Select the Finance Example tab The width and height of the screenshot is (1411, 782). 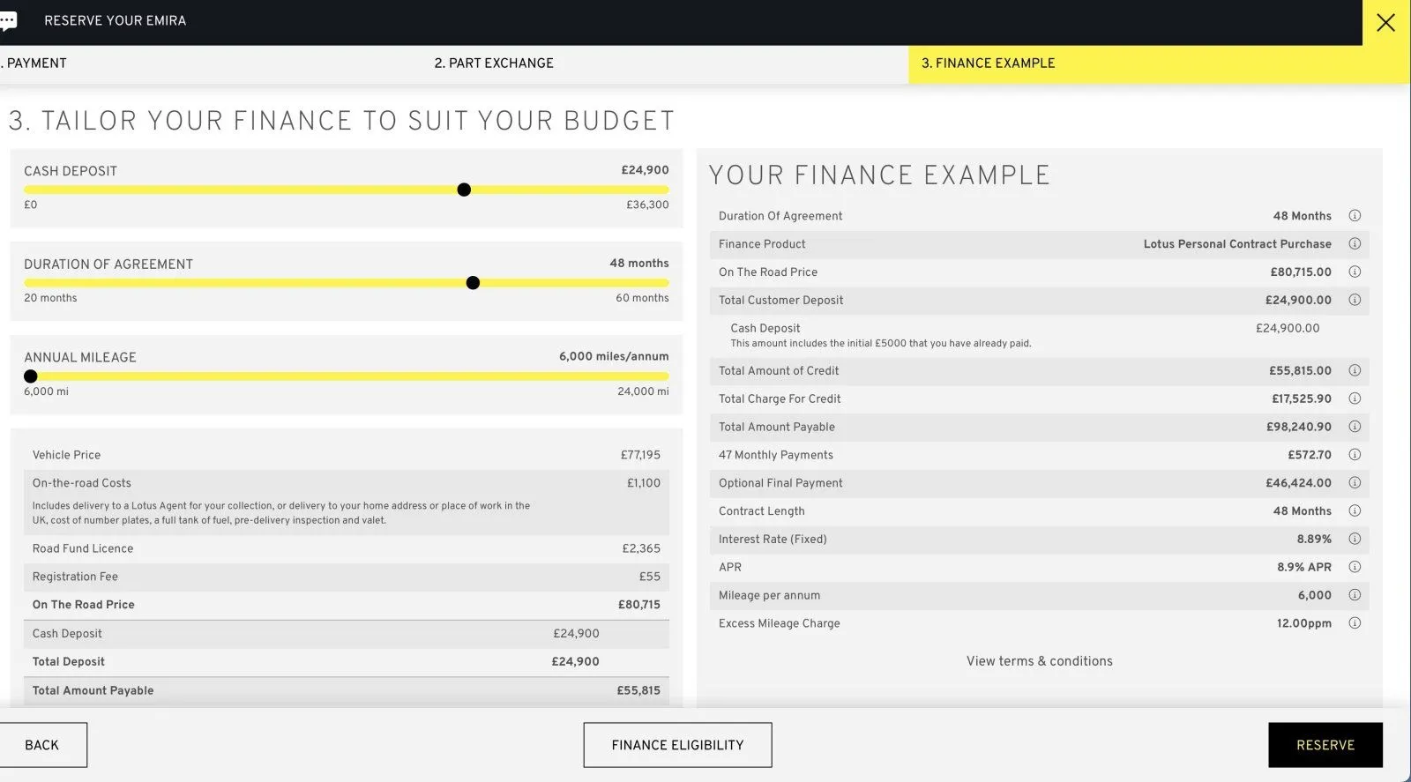click(988, 63)
